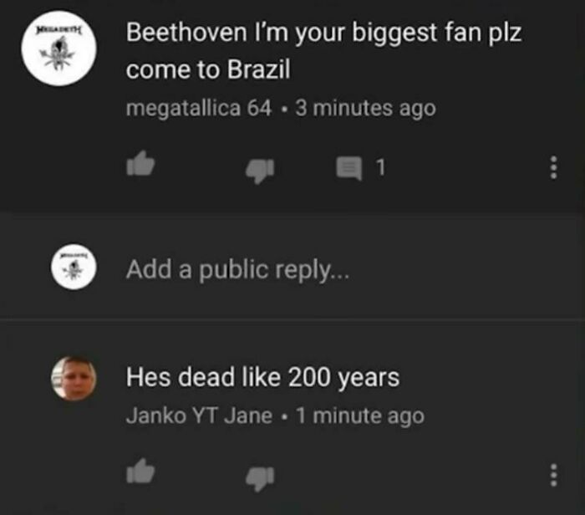Click the word 'Beethoven' in the comment

tap(186, 32)
